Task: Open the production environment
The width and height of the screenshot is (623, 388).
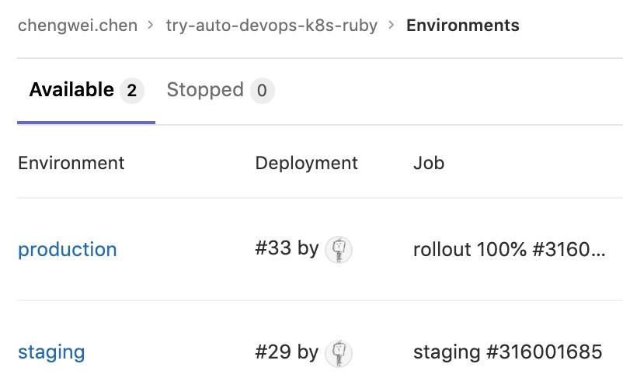Action: [x=68, y=249]
